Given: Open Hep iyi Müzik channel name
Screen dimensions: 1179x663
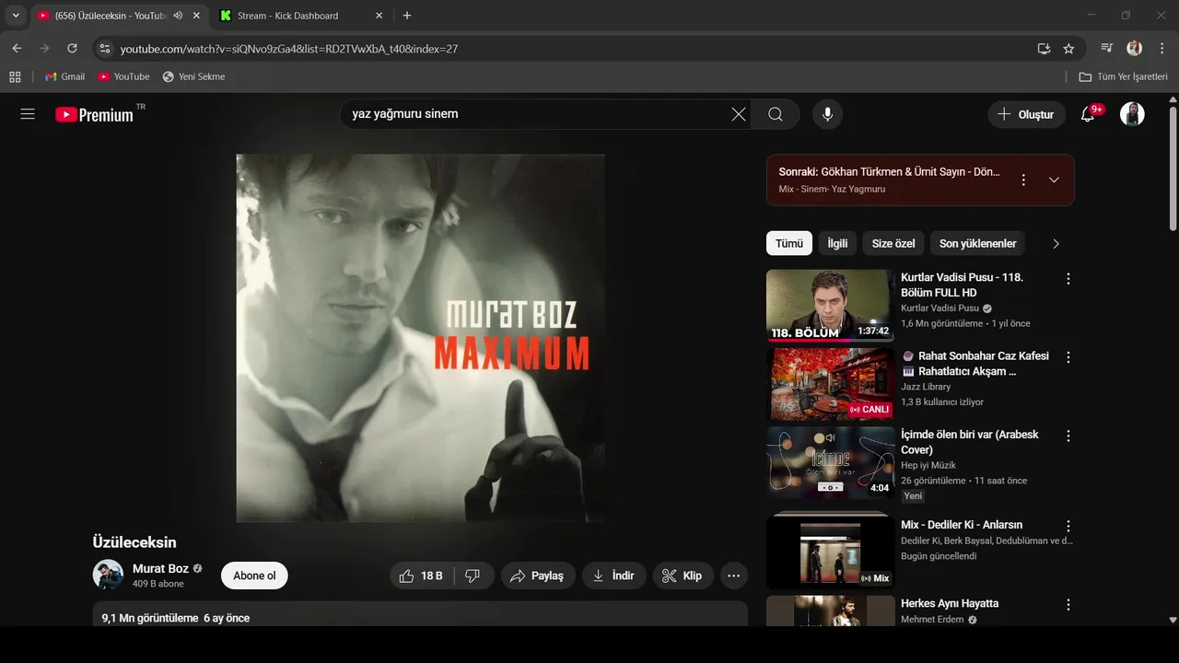Looking at the screenshot, I should (928, 465).
